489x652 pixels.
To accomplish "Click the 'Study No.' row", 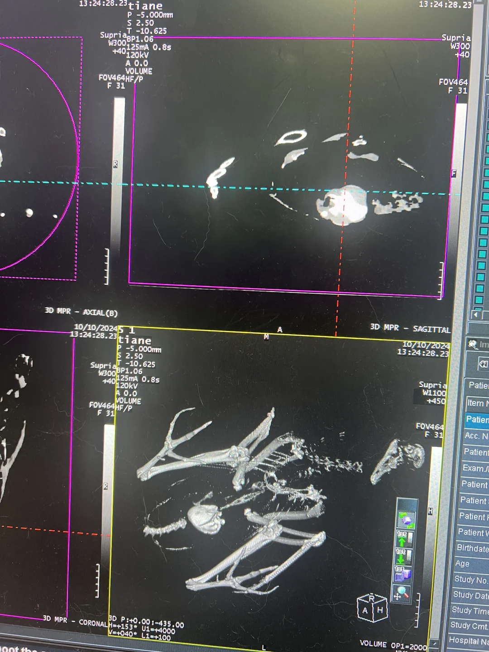I will (x=470, y=580).
